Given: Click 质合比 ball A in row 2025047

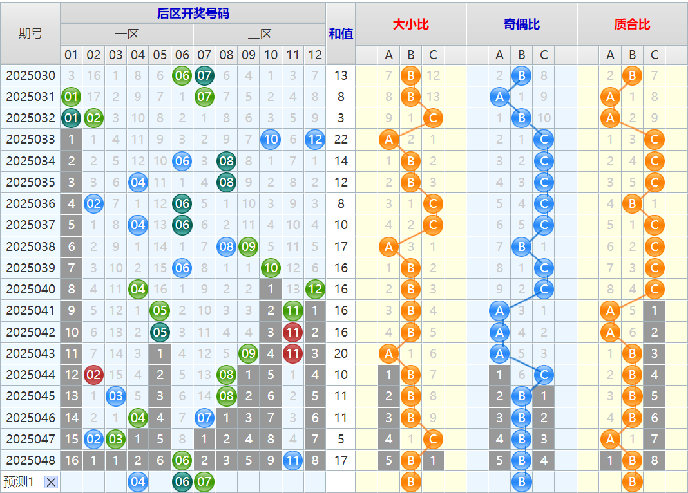Looking at the screenshot, I should 610,439.
